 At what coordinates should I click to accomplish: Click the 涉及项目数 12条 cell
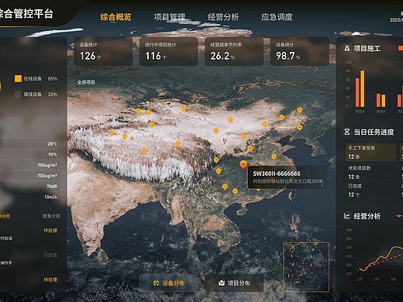pos(371,172)
